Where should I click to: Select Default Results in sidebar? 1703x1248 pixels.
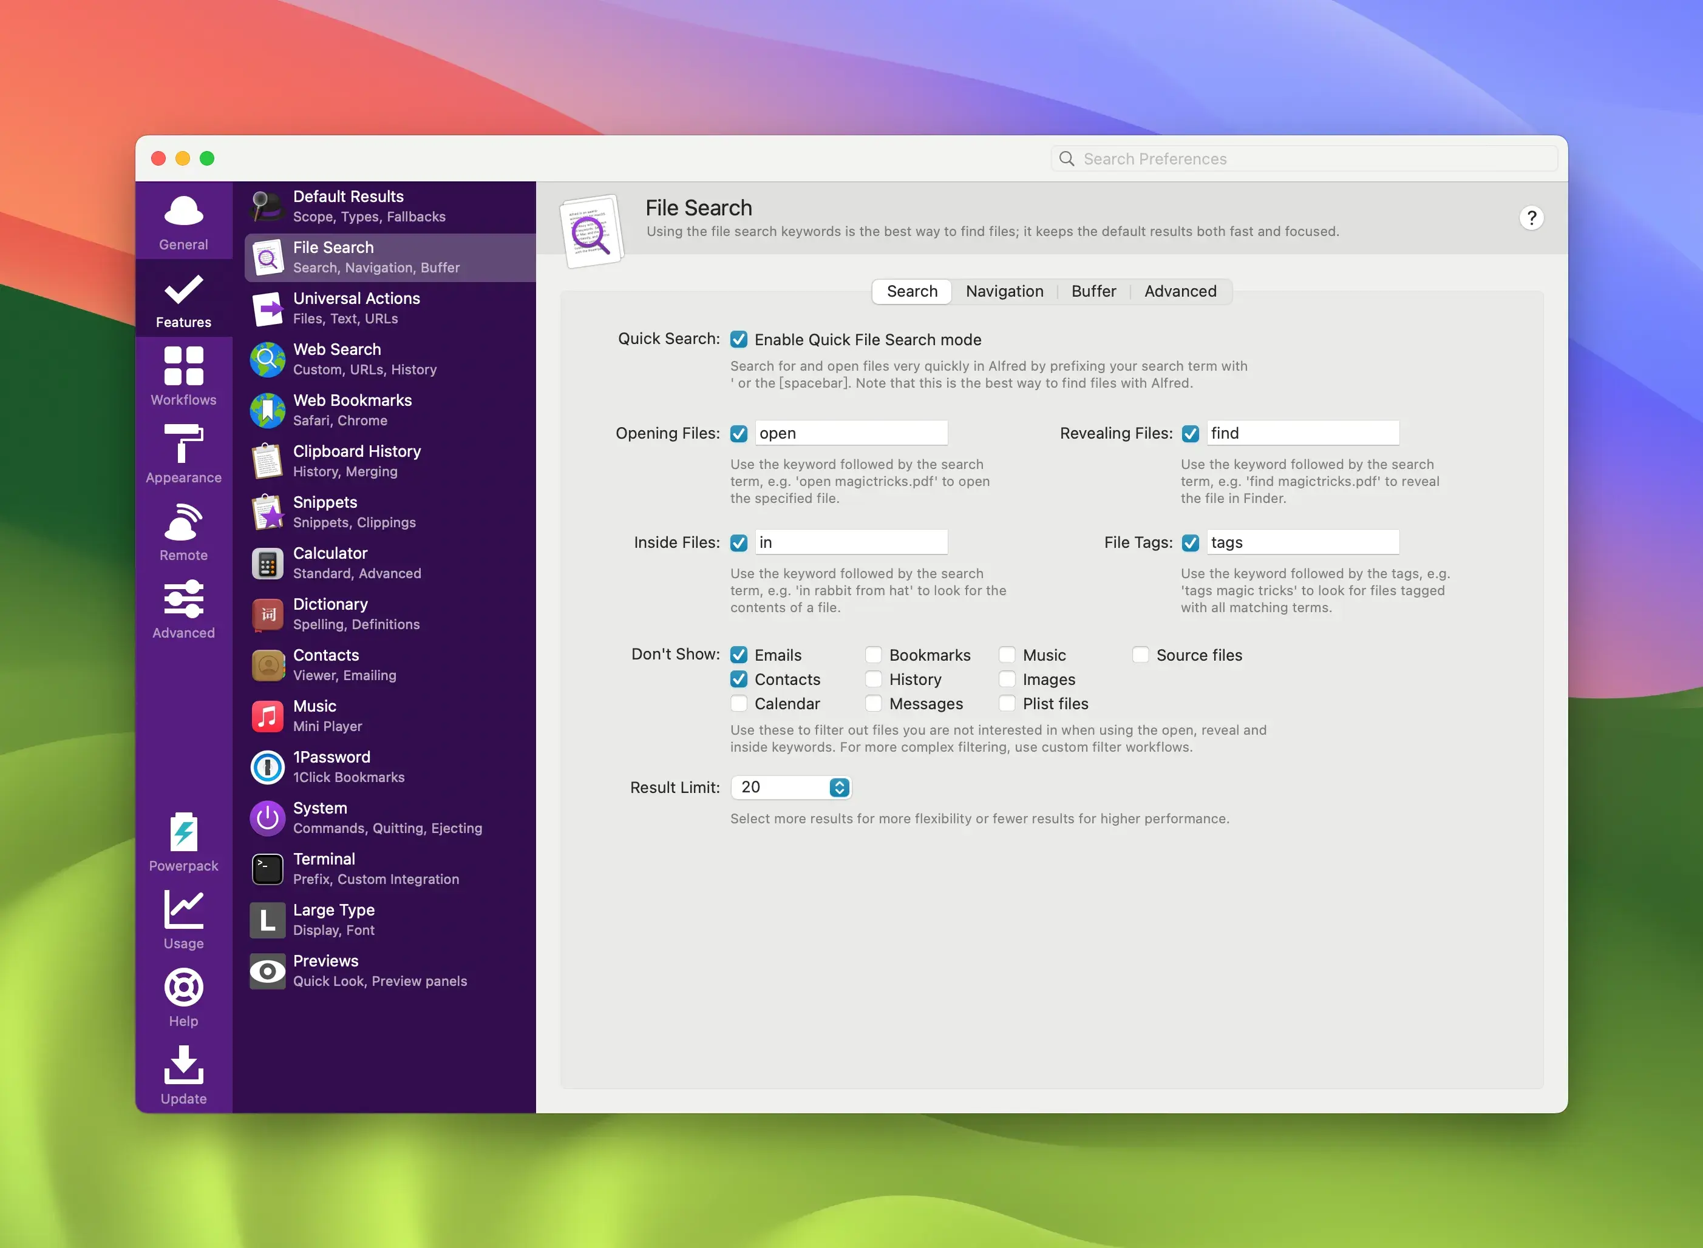385,204
